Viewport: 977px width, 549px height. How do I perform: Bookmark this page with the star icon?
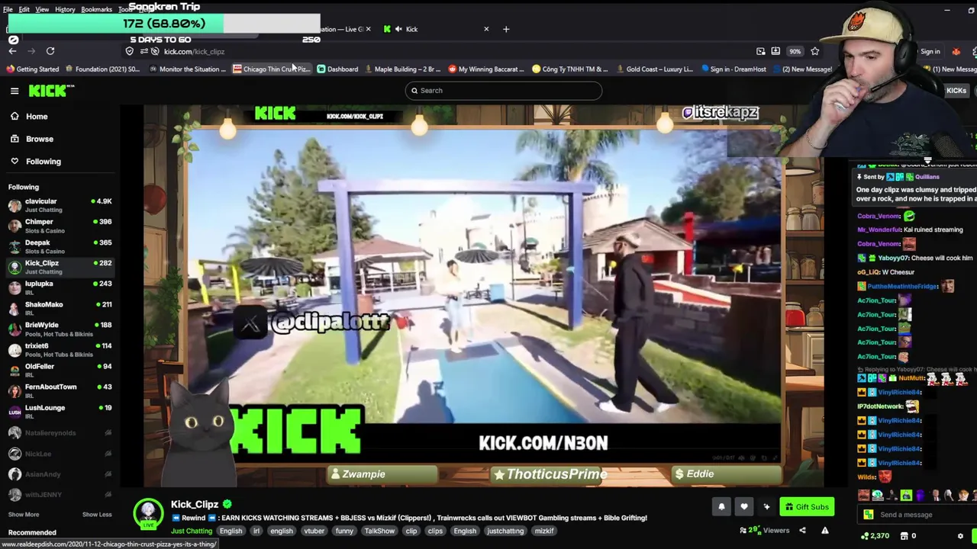tap(814, 51)
